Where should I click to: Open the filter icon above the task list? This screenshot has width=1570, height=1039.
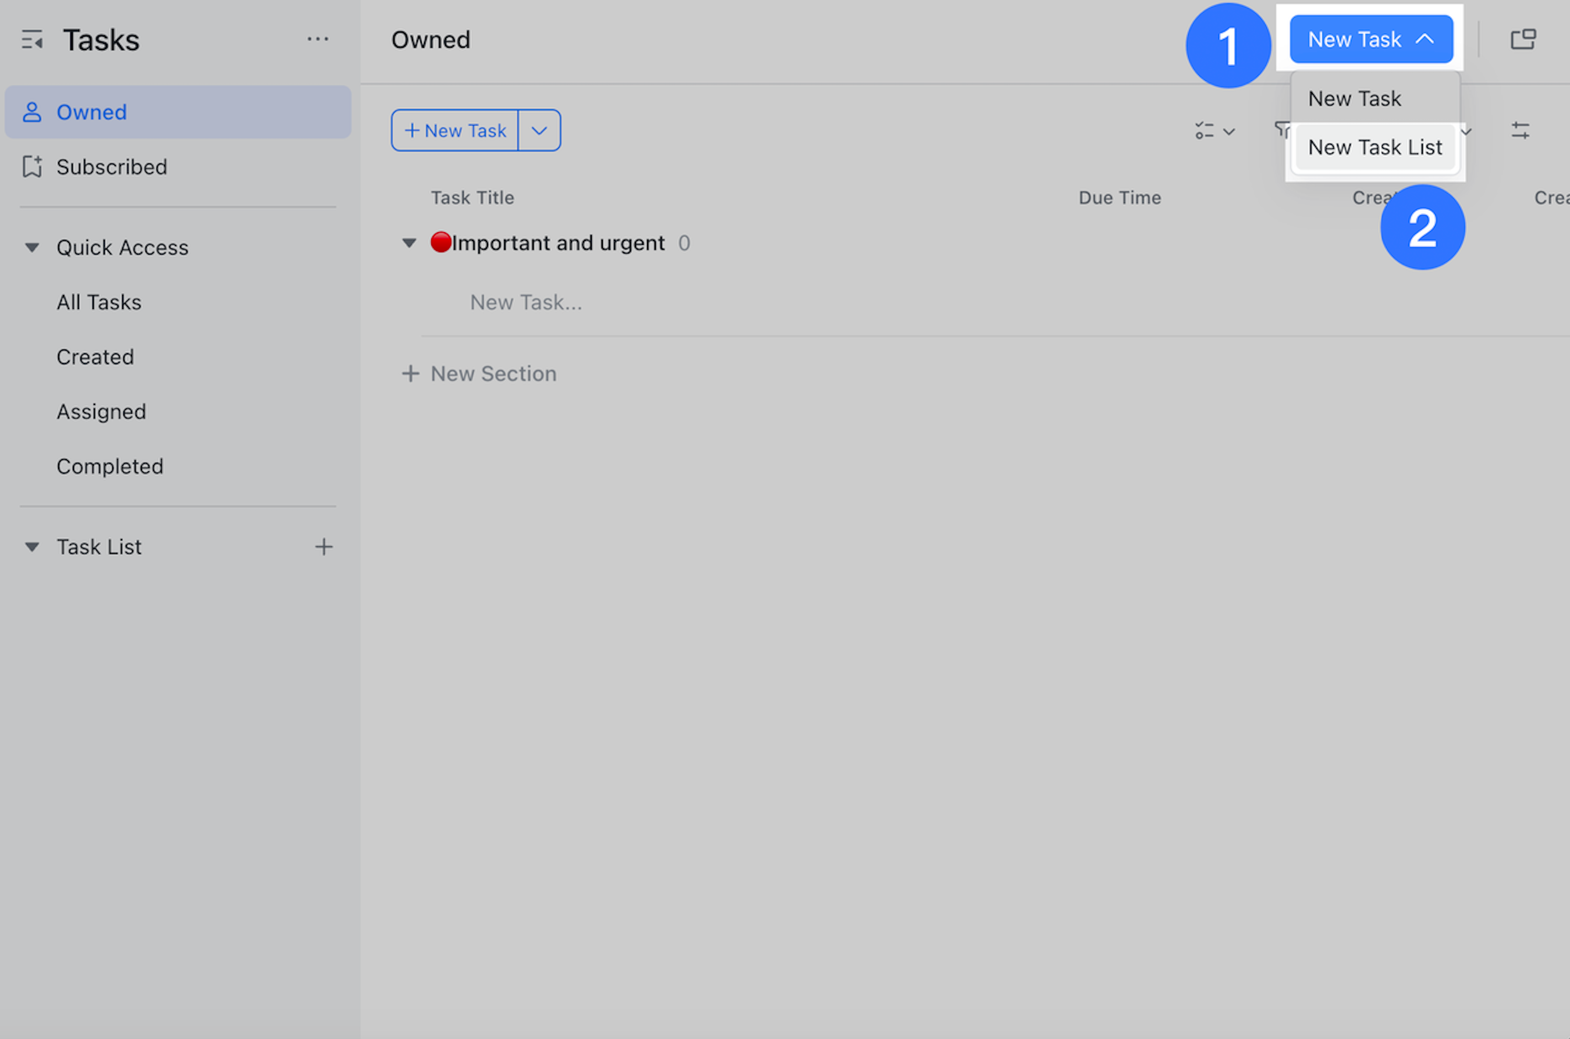point(1282,130)
